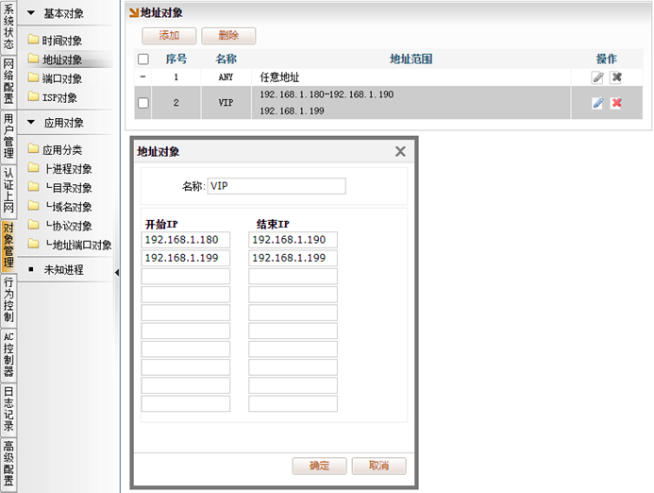
Task: Collapse the 应用对象 section
Action: [31, 123]
